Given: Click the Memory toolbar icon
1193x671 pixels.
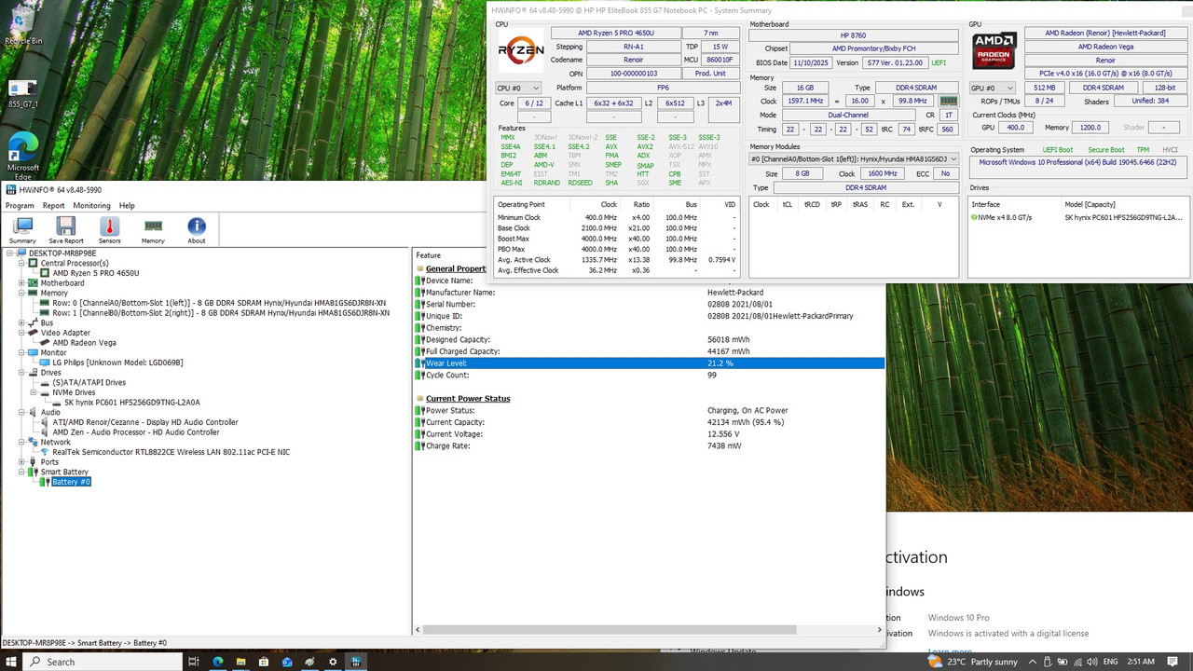Looking at the screenshot, I should [153, 230].
